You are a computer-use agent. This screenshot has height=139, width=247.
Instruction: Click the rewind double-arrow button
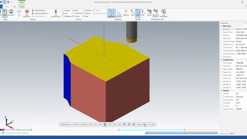(x=100, y=124)
